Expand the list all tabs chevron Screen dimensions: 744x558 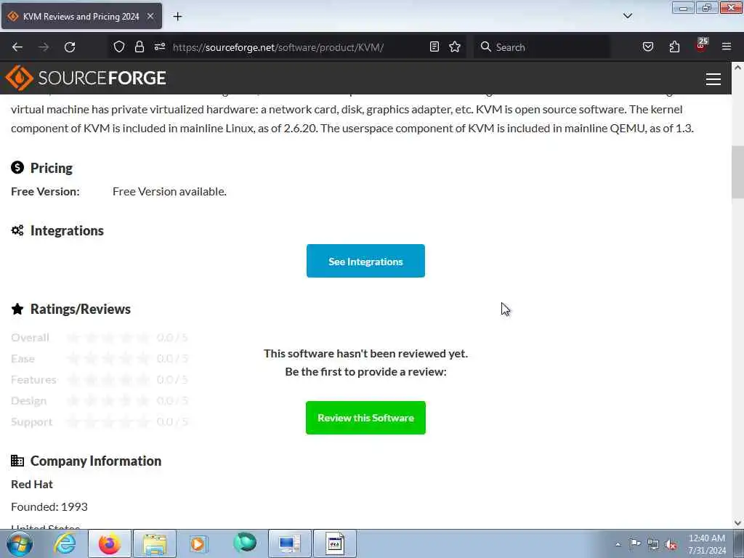627,16
